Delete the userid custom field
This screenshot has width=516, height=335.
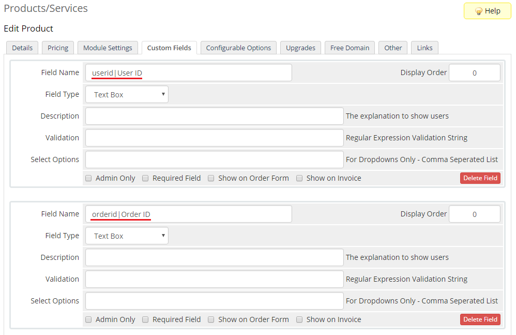coord(480,178)
